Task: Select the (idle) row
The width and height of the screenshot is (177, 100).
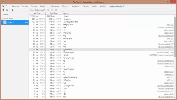Action: point(101,16)
